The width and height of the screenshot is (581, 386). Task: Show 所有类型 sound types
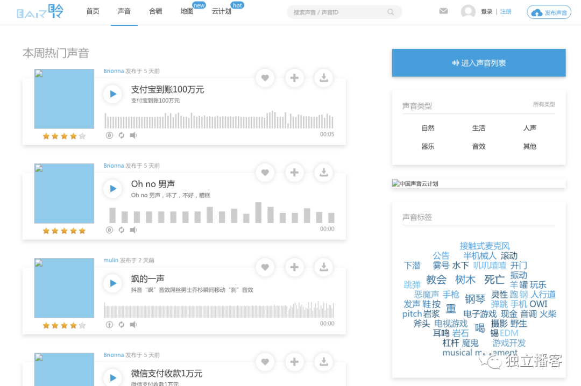coord(544,104)
